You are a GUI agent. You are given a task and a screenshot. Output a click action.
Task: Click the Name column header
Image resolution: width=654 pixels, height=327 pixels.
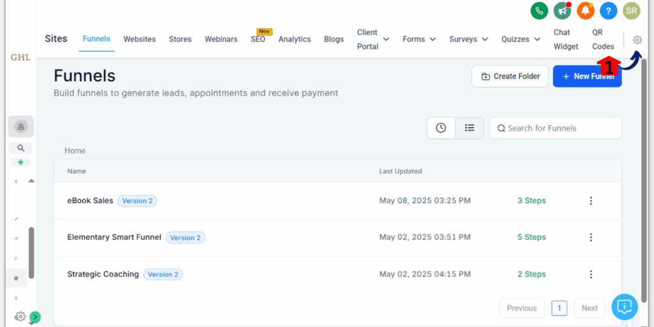click(77, 171)
